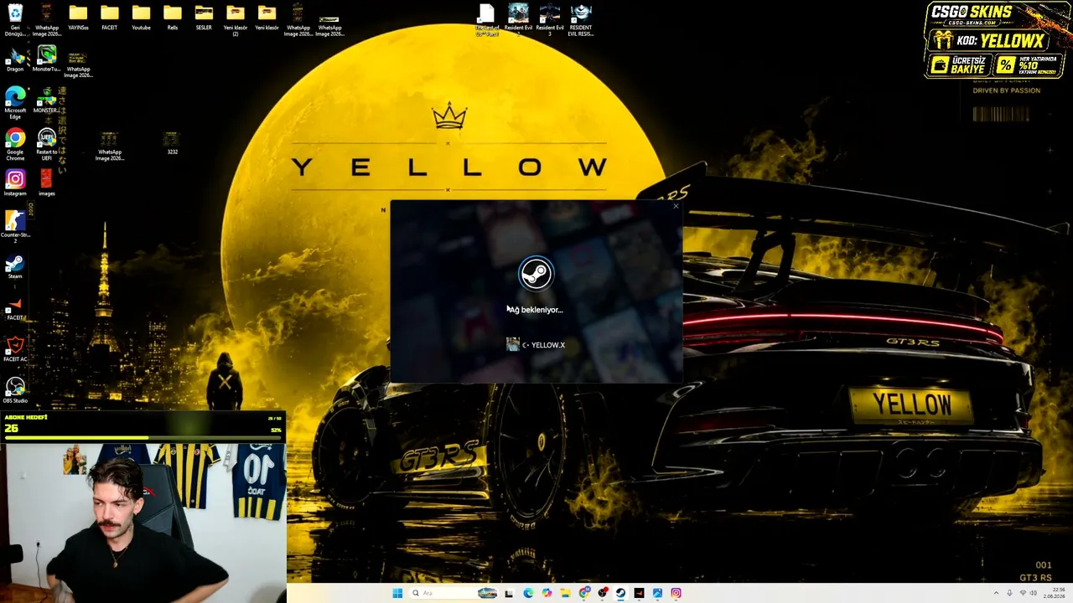Select Google Chrome desktop shortcut
Image resolution: width=1073 pixels, height=603 pixels.
point(15,145)
